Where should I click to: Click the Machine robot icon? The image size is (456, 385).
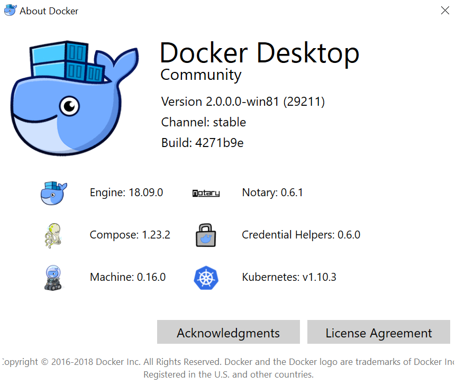point(53,278)
